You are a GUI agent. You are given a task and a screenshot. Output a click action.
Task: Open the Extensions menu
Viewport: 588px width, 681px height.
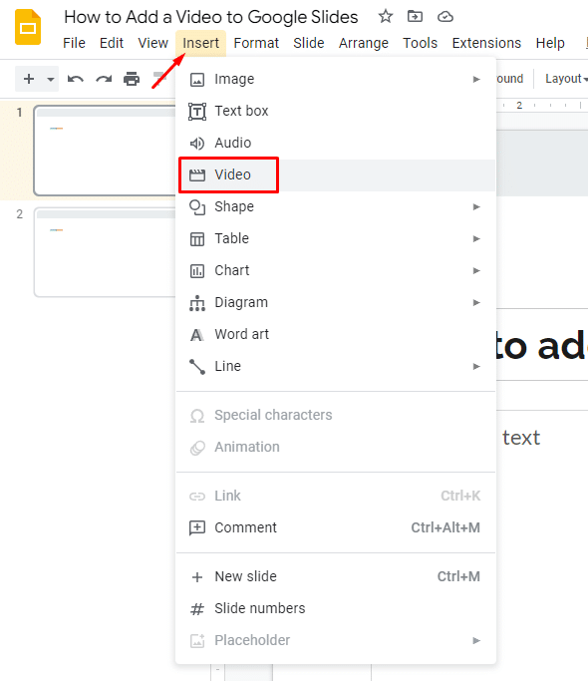coord(486,43)
